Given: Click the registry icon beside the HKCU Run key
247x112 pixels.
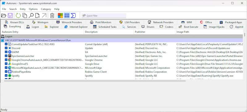Looking at the screenshot, I should pos(2,40).
